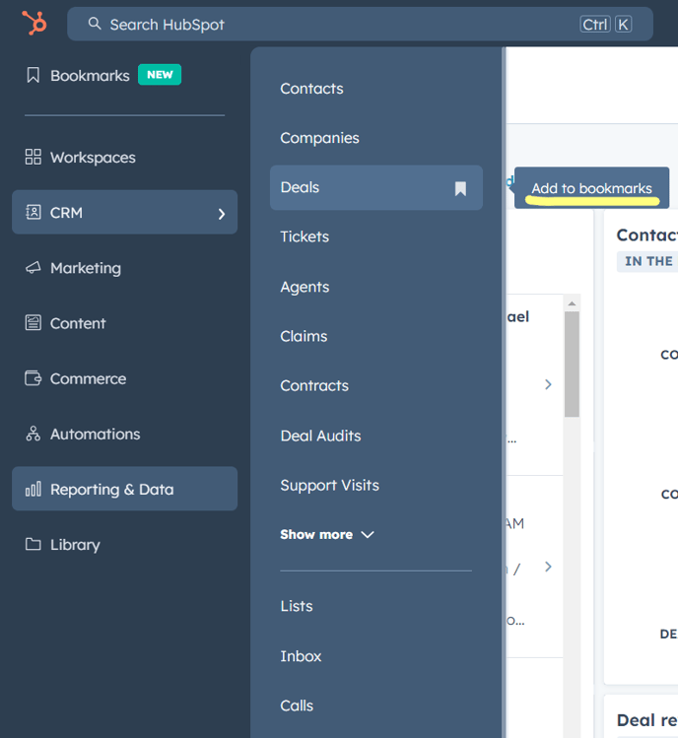Image resolution: width=678 pixels, height=738 pixels.
Task: Expand the CRM menu chevron
Action: (222, 214)
